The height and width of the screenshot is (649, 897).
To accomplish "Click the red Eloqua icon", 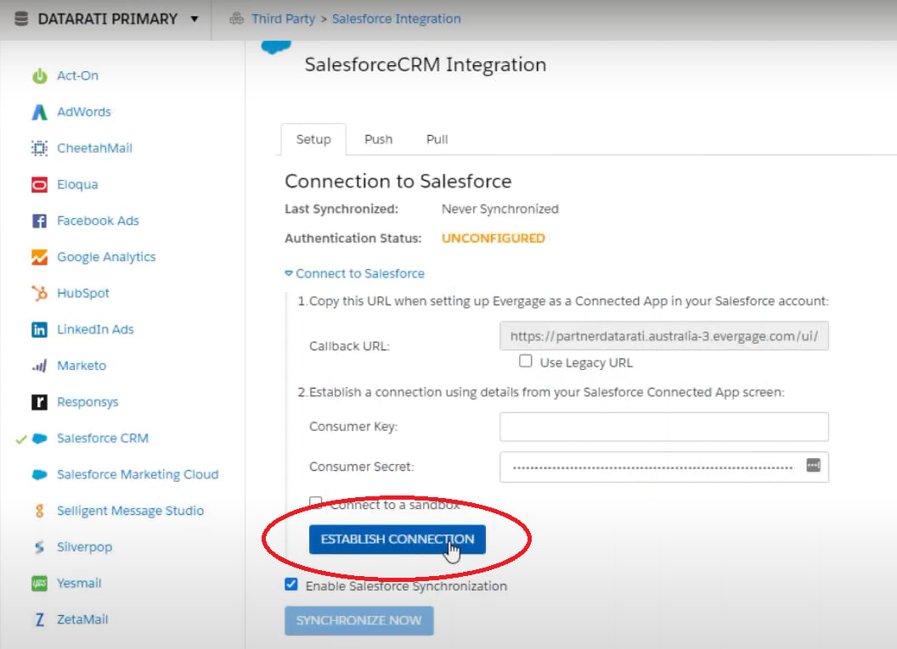I will [39, 185].
